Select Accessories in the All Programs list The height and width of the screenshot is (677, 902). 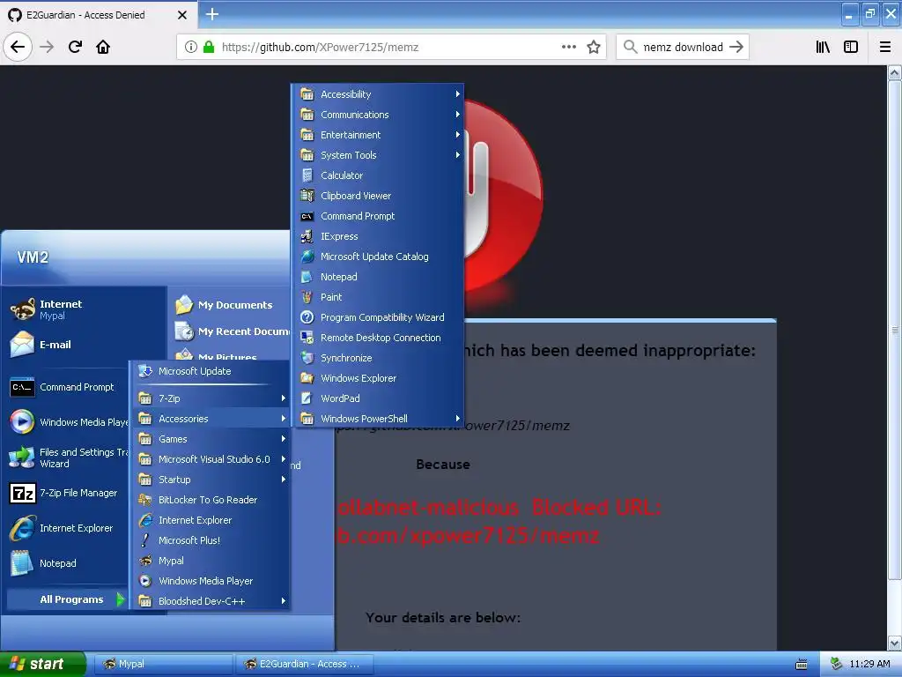tap(210, 419)
